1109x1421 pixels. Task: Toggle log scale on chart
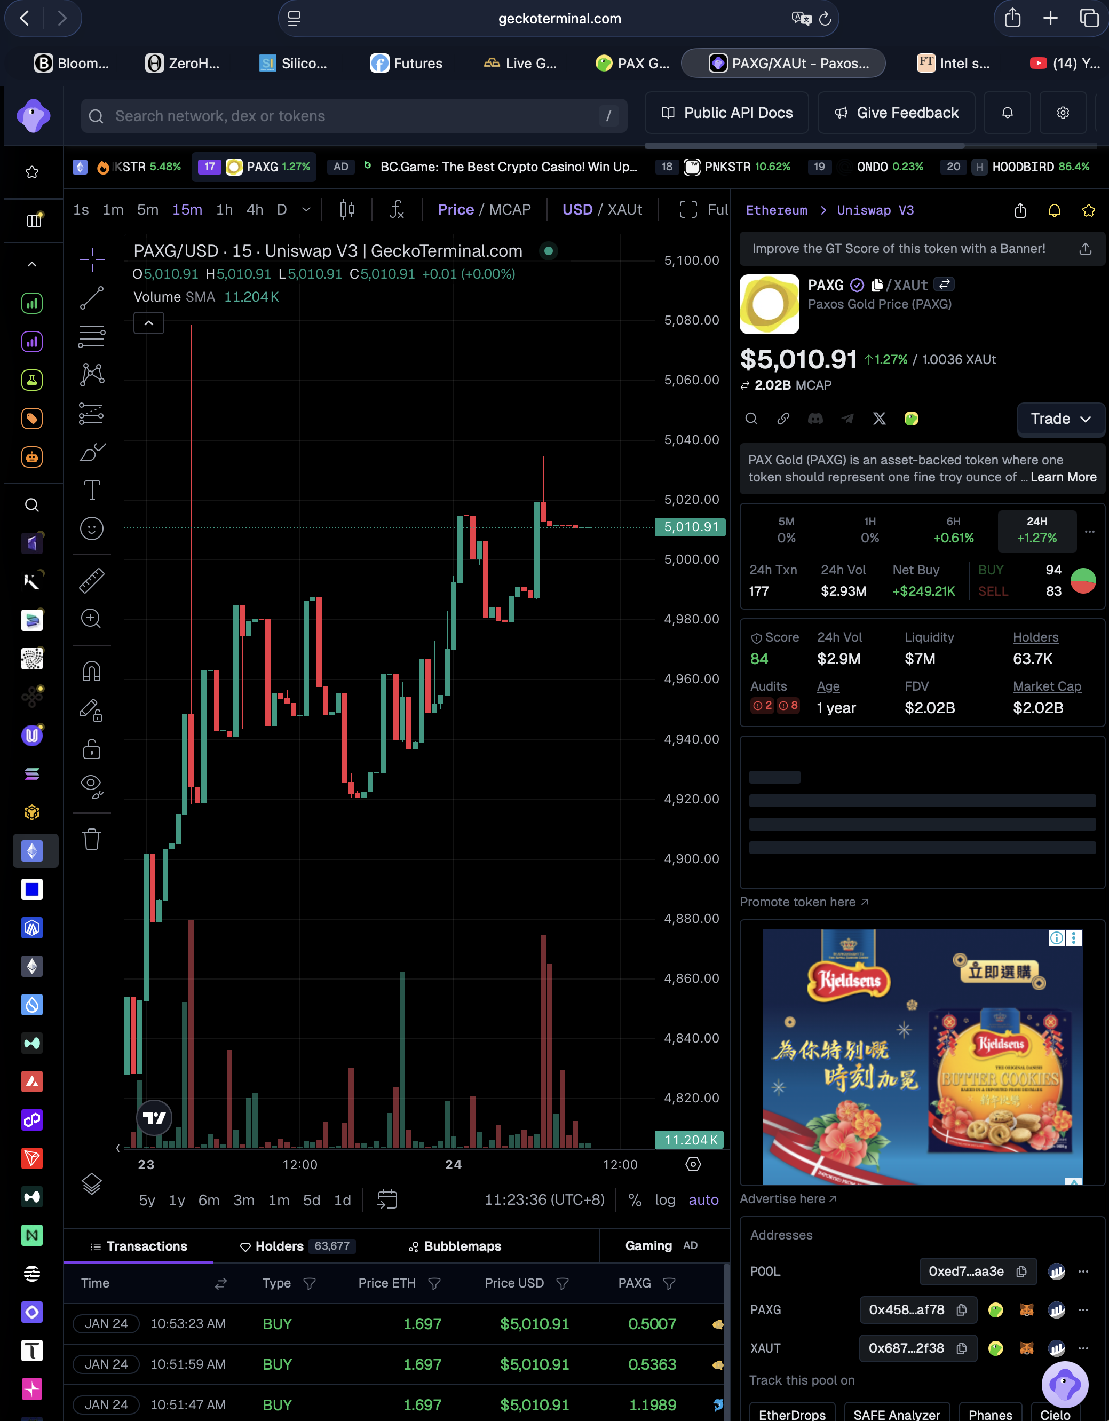tap(665, 1199)
